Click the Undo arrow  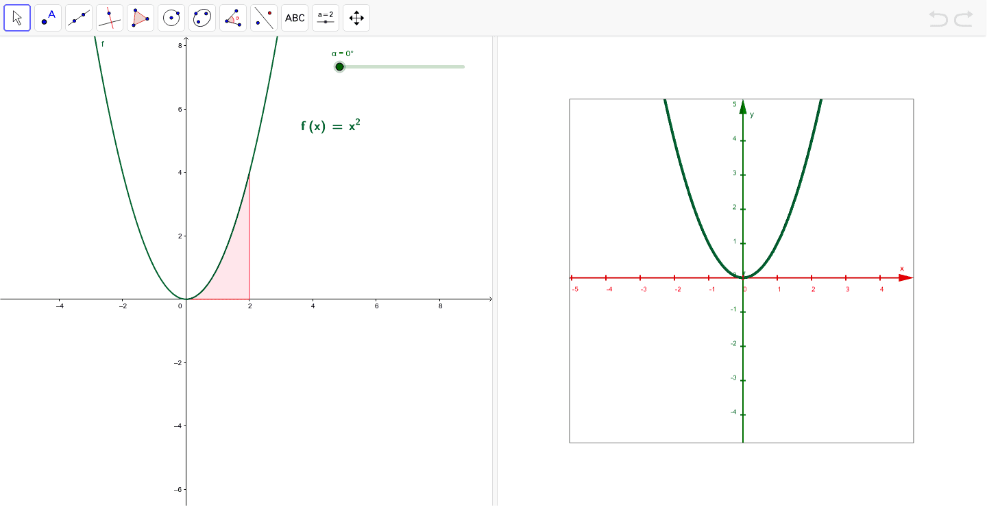[x=938, y=20]
